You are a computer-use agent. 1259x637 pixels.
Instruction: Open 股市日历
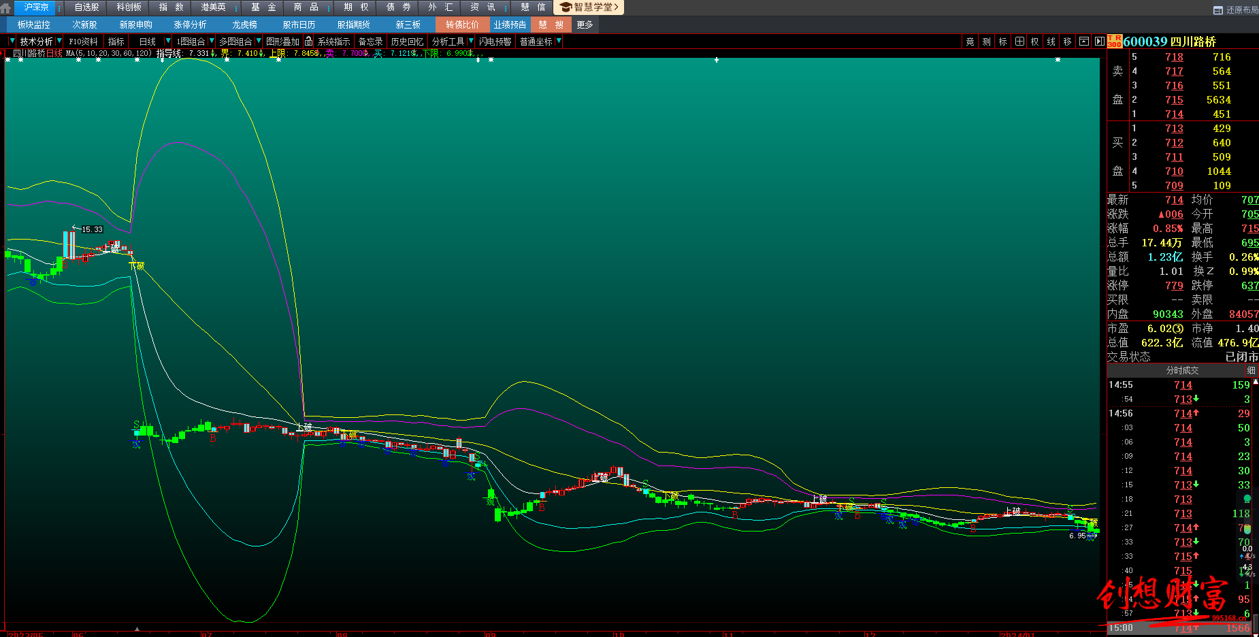point(299,24)
